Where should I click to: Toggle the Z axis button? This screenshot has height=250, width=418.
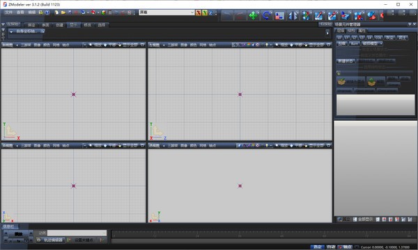pyautogui.click(x=211, y=12)
